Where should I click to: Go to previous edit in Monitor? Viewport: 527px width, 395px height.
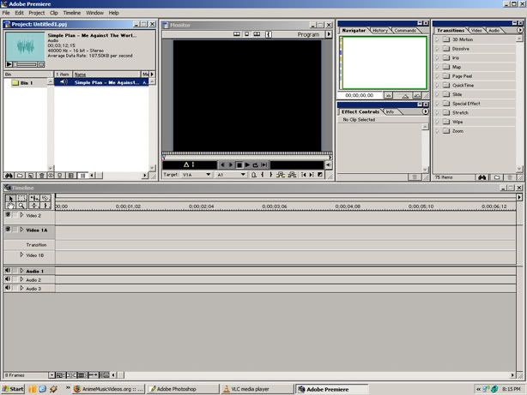click(x=304, y=175)
